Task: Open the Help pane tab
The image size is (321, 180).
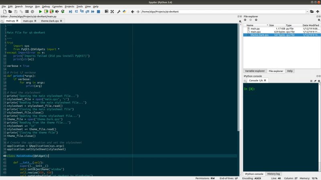Action: [x=290, y=71]
